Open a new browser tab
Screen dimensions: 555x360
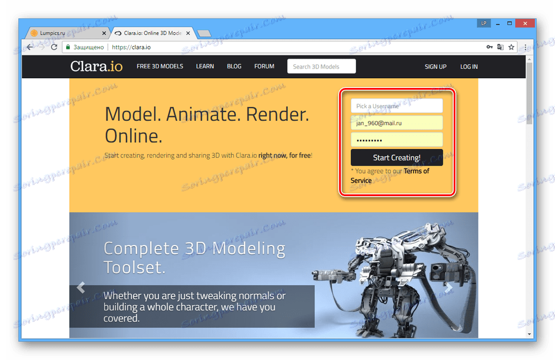(204, 33)
